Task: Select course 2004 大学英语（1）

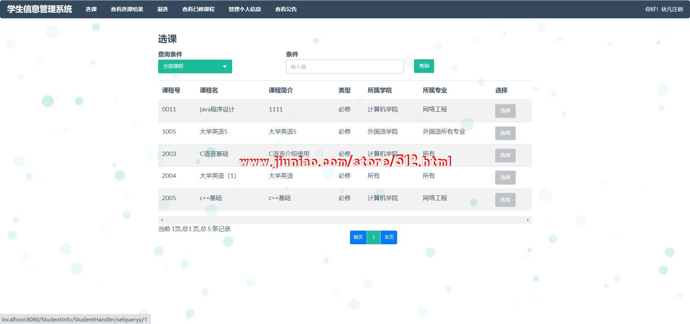Action: pos(505,177)
